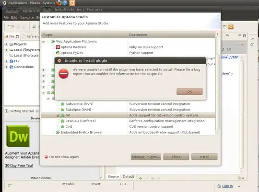This screenshot has width=259, height=192.
Task: Check the CVS plugin checkbox
Action: pos(58,127)
